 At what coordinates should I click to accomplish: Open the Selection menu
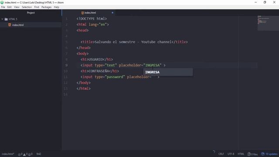[27, 7]
